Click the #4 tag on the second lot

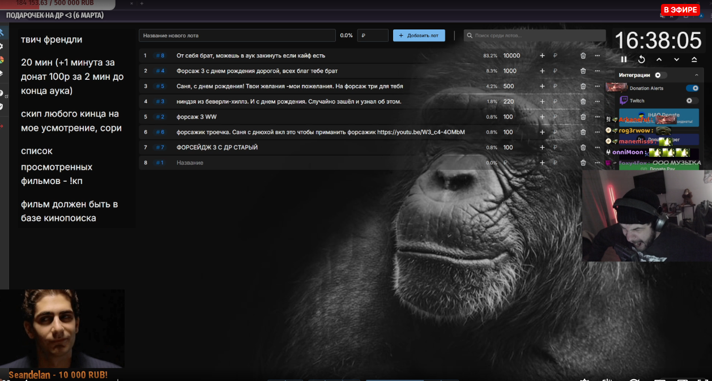click(160, 71)
